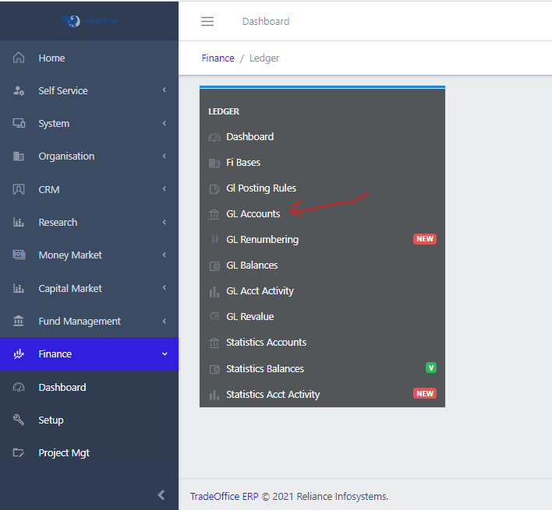The width and height of the screenshot is (552, 510).
Task: Toggle the hamburger menu icon
Action: [x=207, y=22]
